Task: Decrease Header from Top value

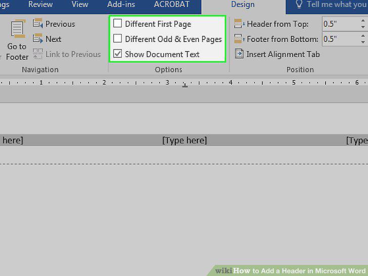Action: (363, 27)
